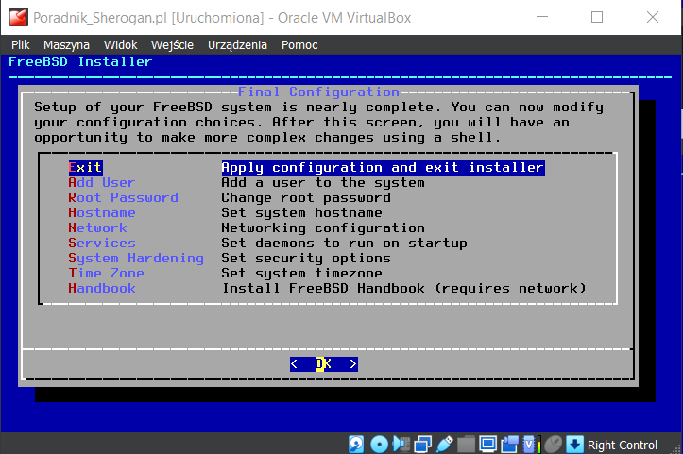Open the Maszyna menu
This screenshot has width=683, height=454.
coord(66,44)
